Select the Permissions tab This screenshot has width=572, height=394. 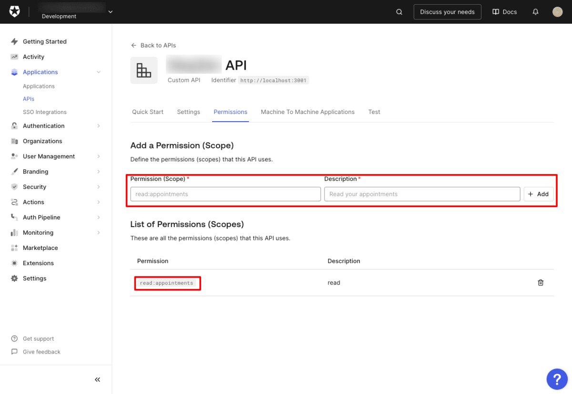click(x=230, y=112)
